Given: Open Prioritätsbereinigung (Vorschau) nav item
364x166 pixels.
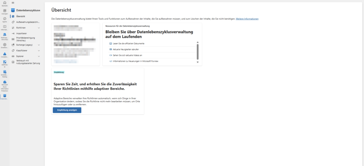Looking at the screenshot, I should [x=26, y=39].
